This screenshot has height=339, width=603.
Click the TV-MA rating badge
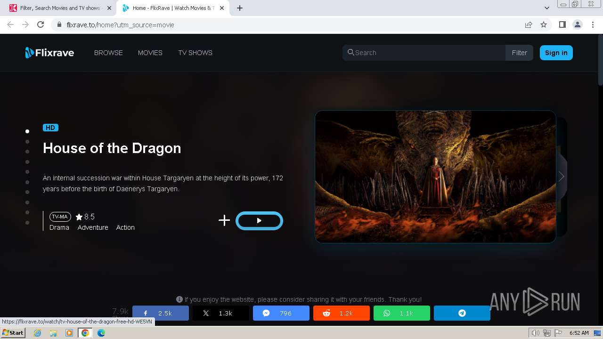click(x=60, y=217)
